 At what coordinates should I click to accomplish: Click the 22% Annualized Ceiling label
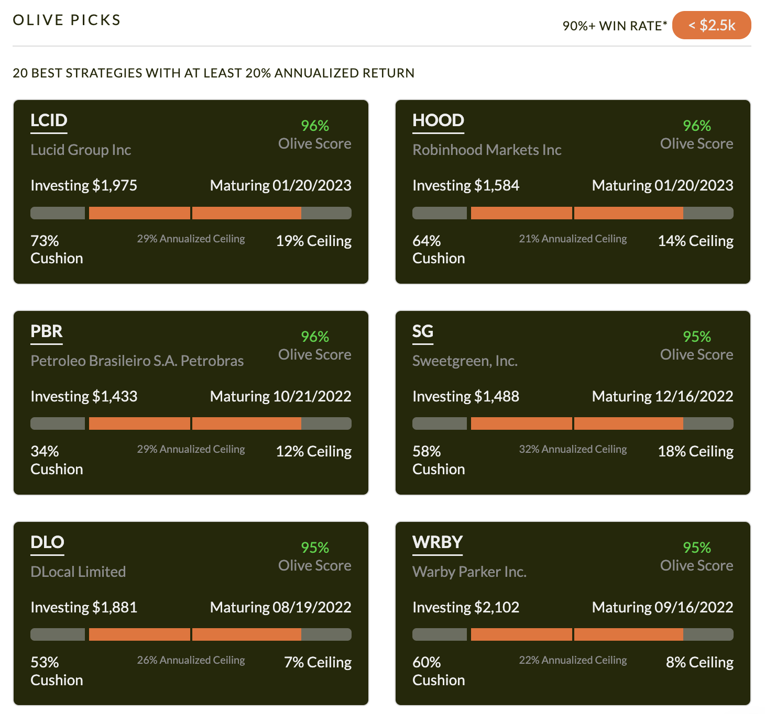coord(573,661)
